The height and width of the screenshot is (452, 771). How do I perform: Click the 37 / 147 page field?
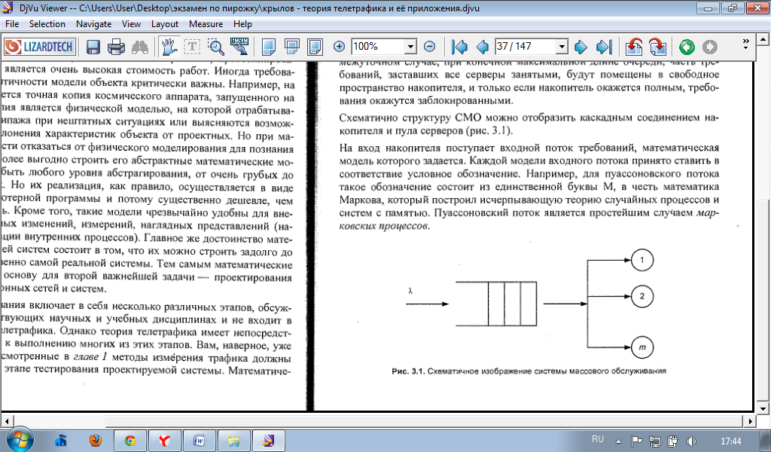pyautogui.click(x=525, y=47)
